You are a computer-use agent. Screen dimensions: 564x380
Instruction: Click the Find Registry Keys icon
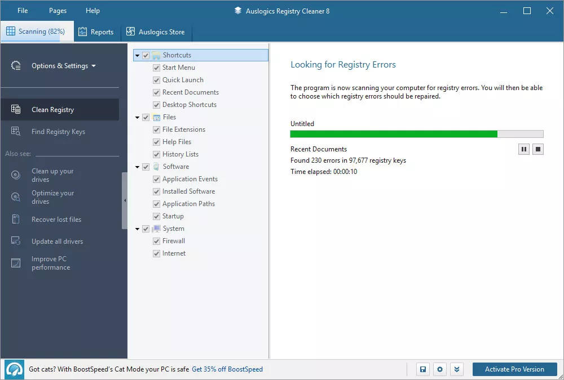[x=16, y=131]
